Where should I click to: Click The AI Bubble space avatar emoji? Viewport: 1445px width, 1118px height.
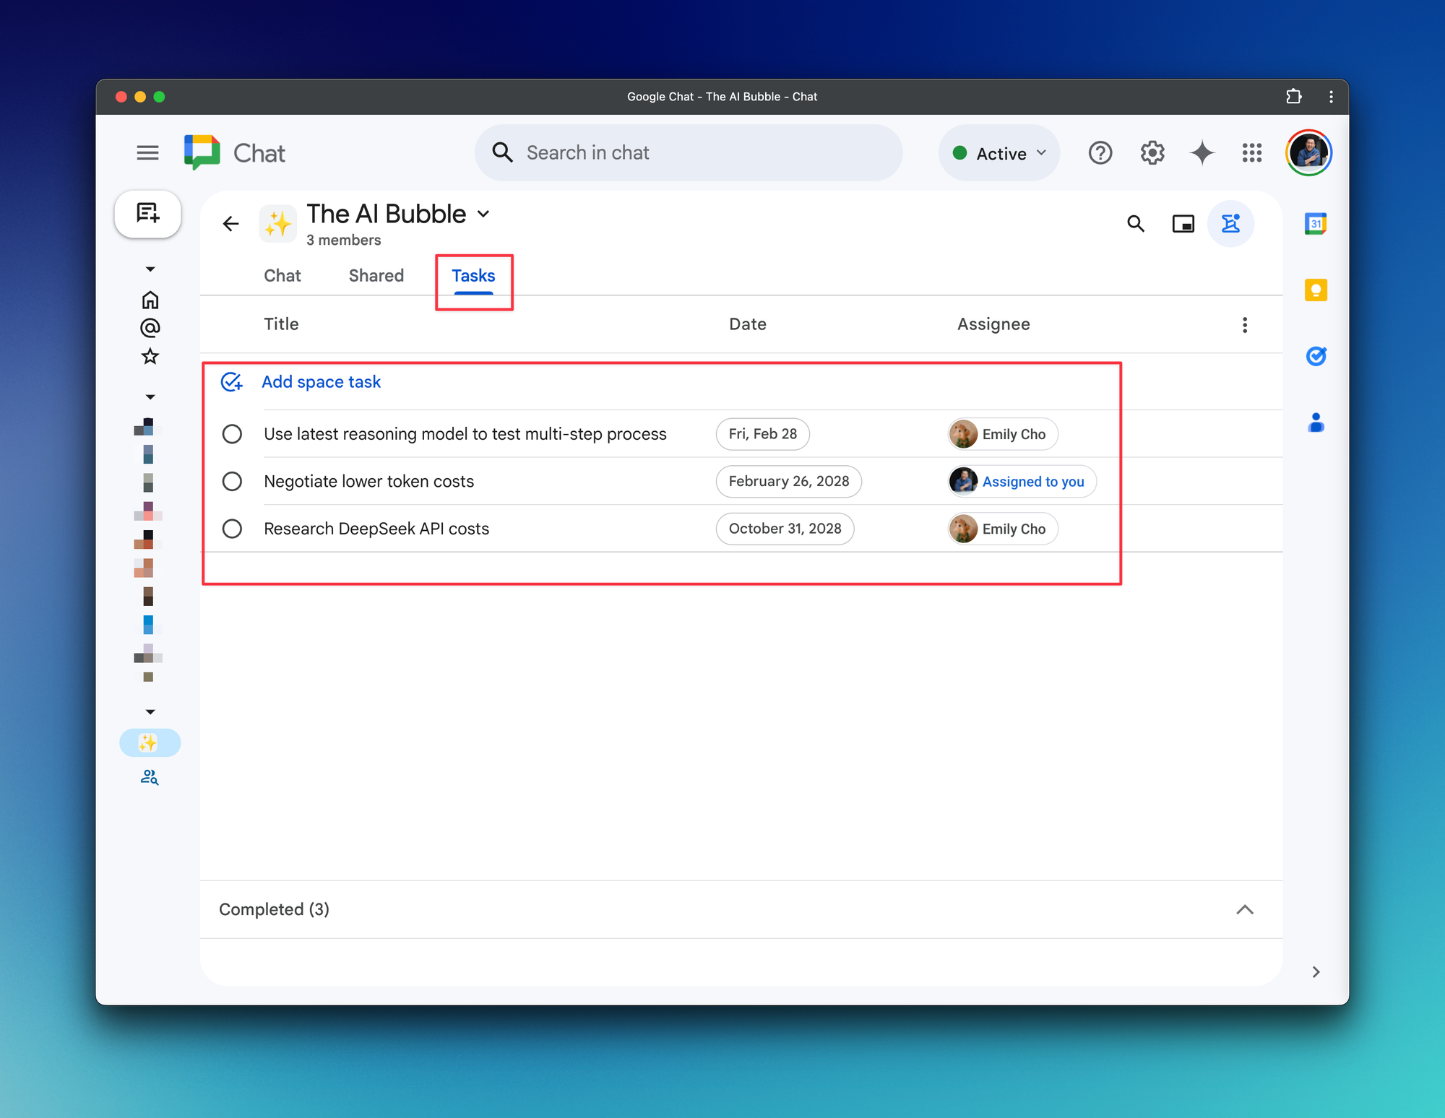point(278,224)
